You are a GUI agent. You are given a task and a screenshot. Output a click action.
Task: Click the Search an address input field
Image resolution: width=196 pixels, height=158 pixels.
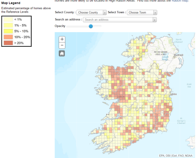click(118, 20)
